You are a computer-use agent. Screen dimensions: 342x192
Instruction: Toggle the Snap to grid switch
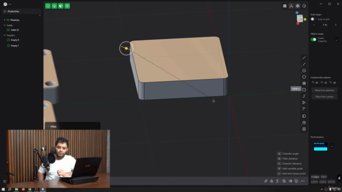coord(313,19)
